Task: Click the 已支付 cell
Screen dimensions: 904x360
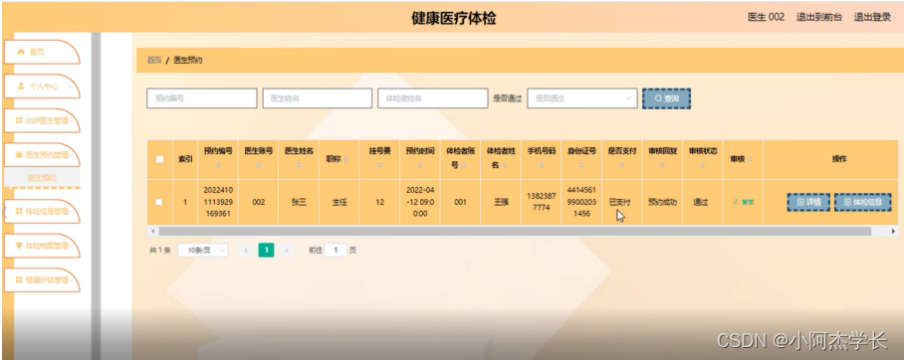Action: (621, 202)
